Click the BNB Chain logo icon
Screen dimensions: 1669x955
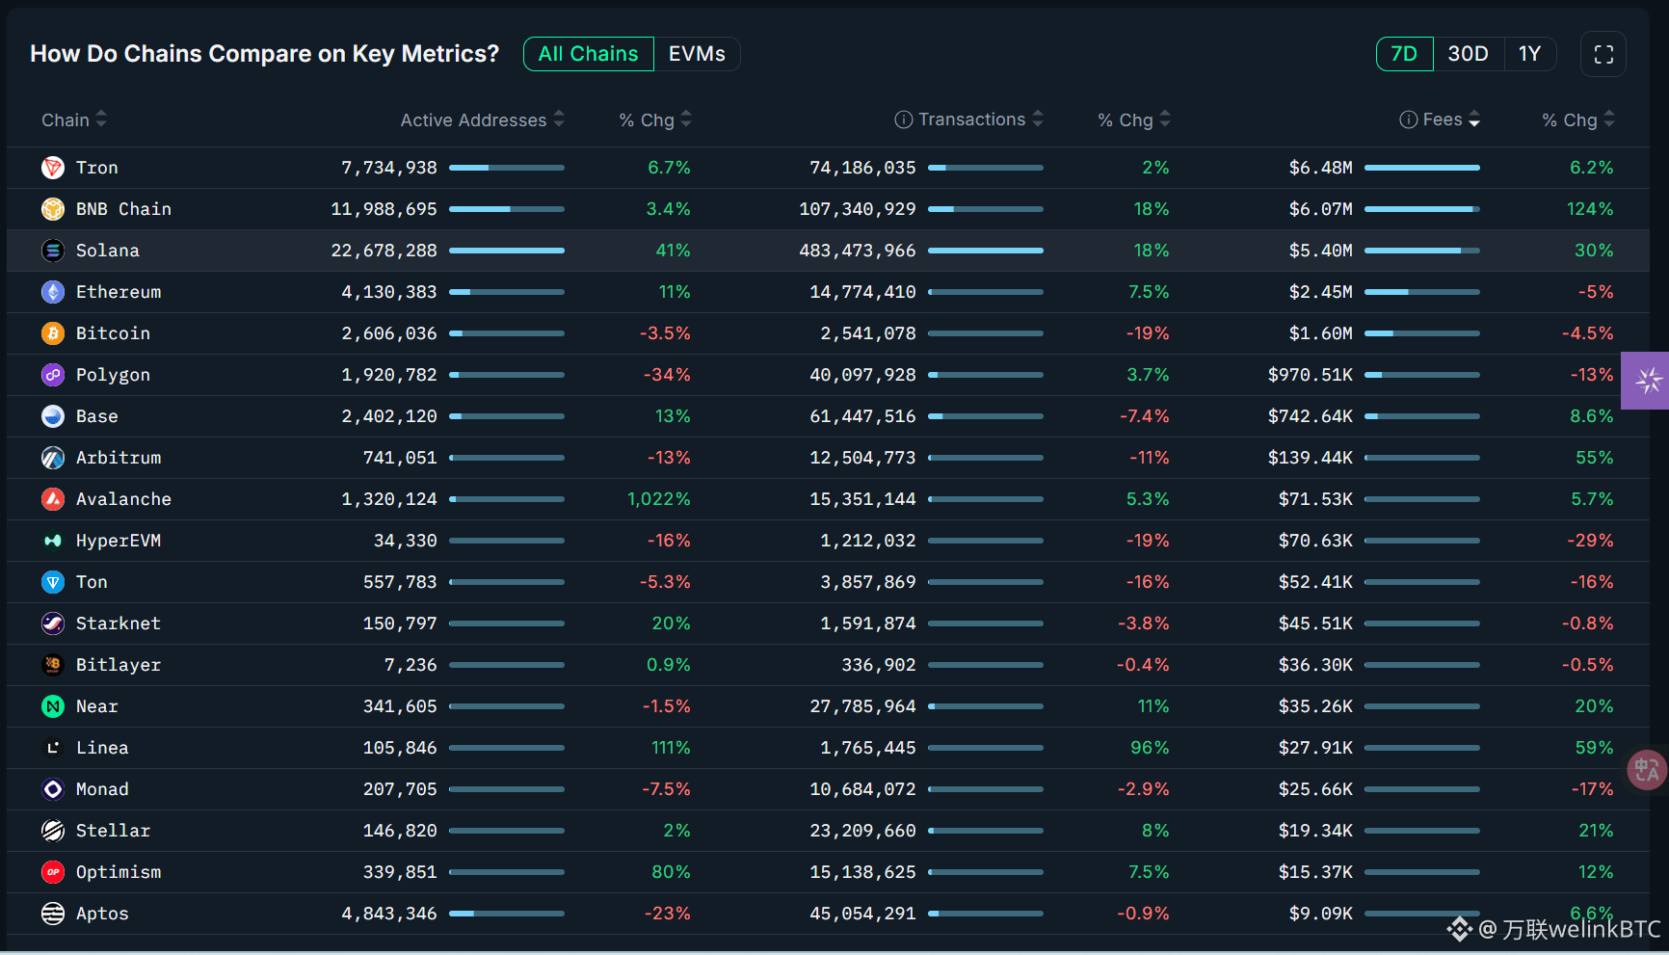[x=53, y=209]
